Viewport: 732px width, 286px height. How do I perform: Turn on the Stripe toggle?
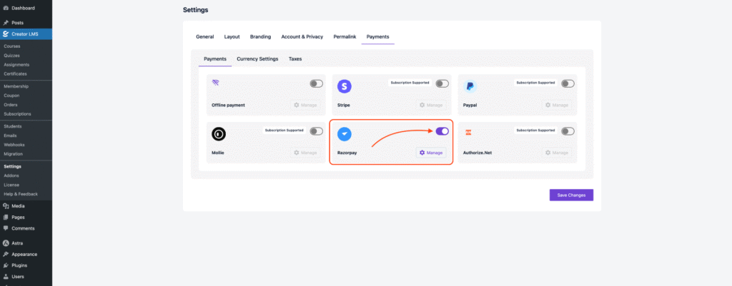pos(442,84)
